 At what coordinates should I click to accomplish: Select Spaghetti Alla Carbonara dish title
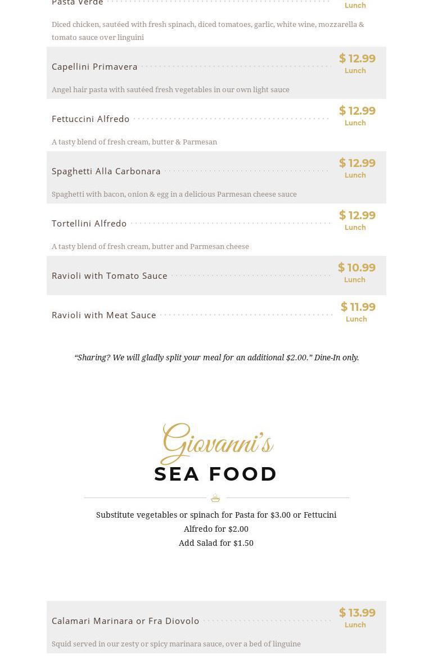click(106, 171)
